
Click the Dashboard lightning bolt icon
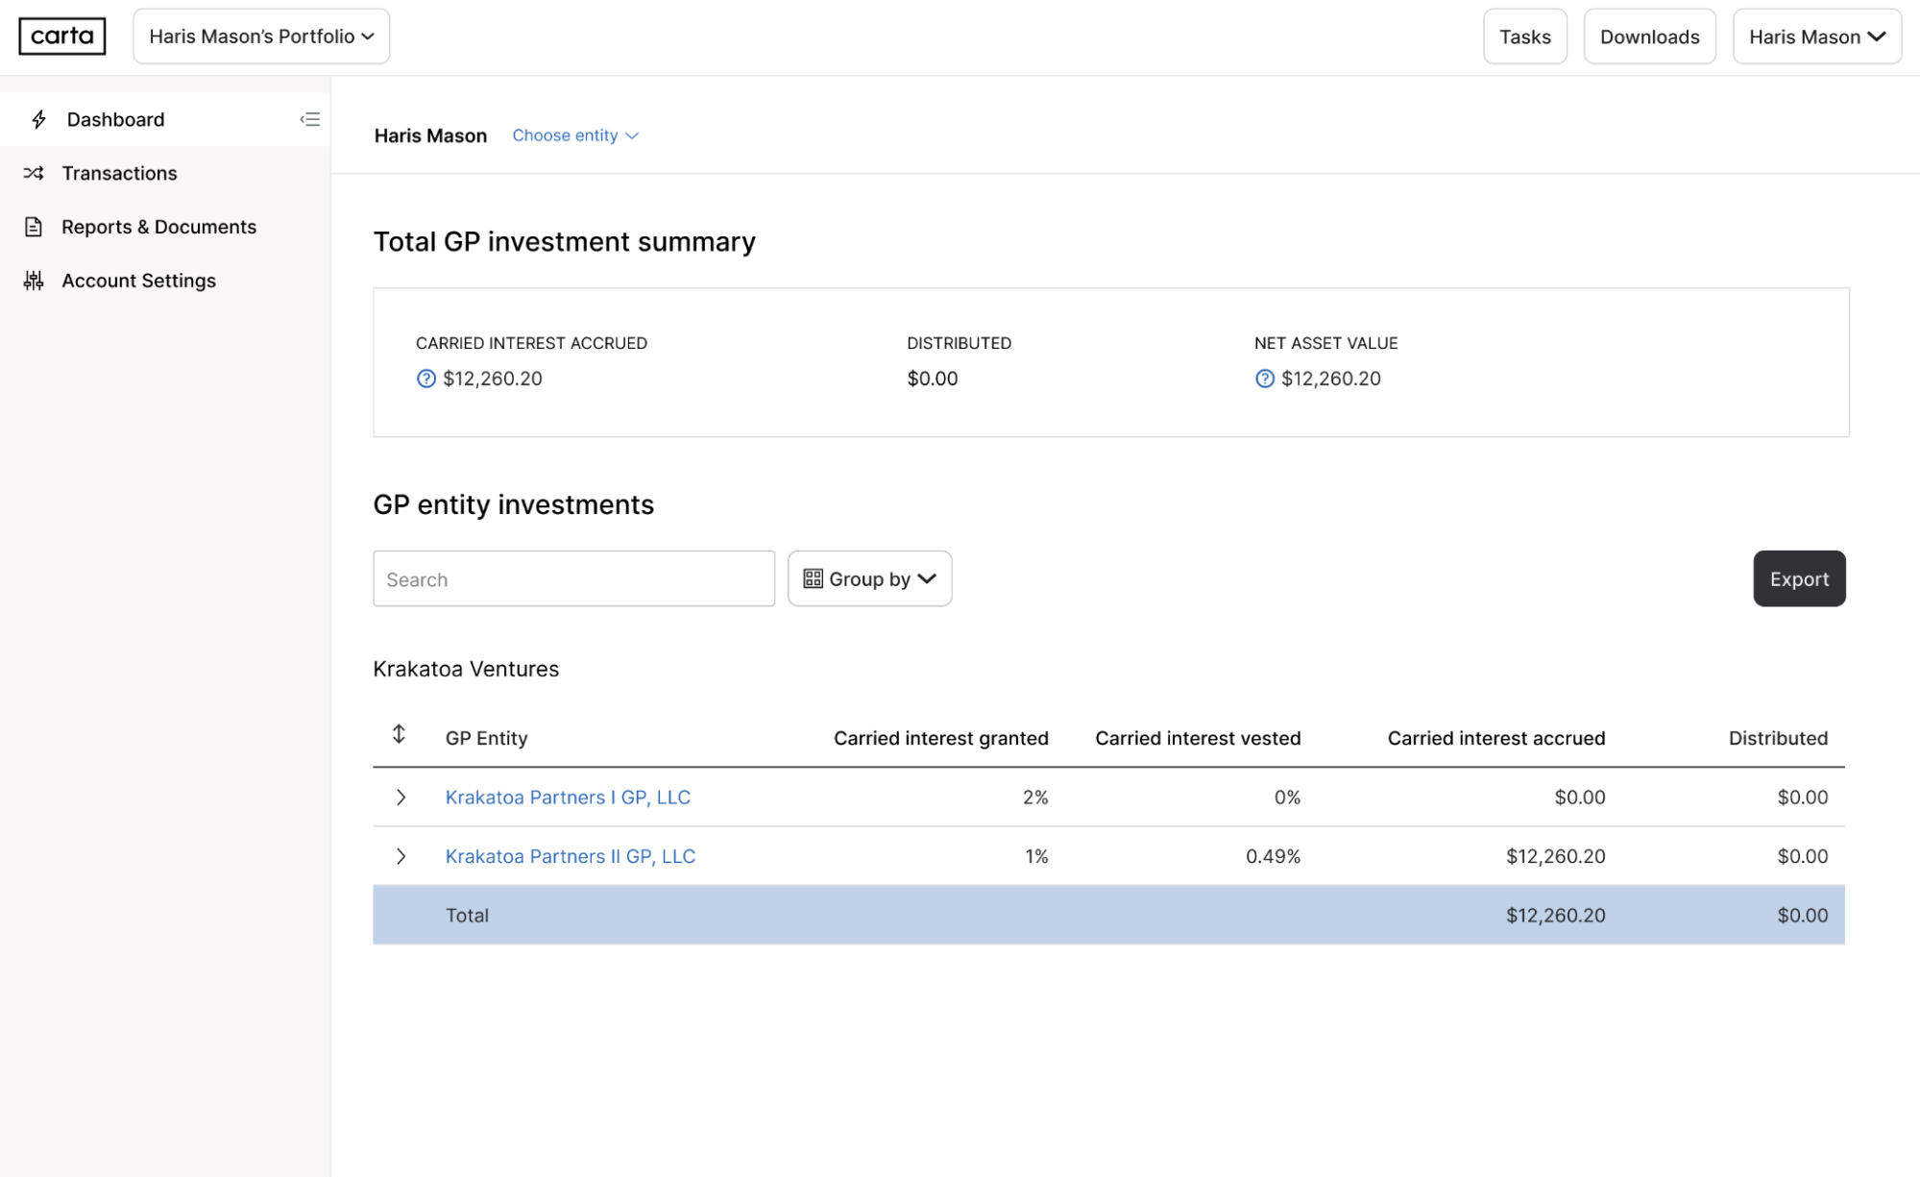pyautogui.click(x=39, y=119)
